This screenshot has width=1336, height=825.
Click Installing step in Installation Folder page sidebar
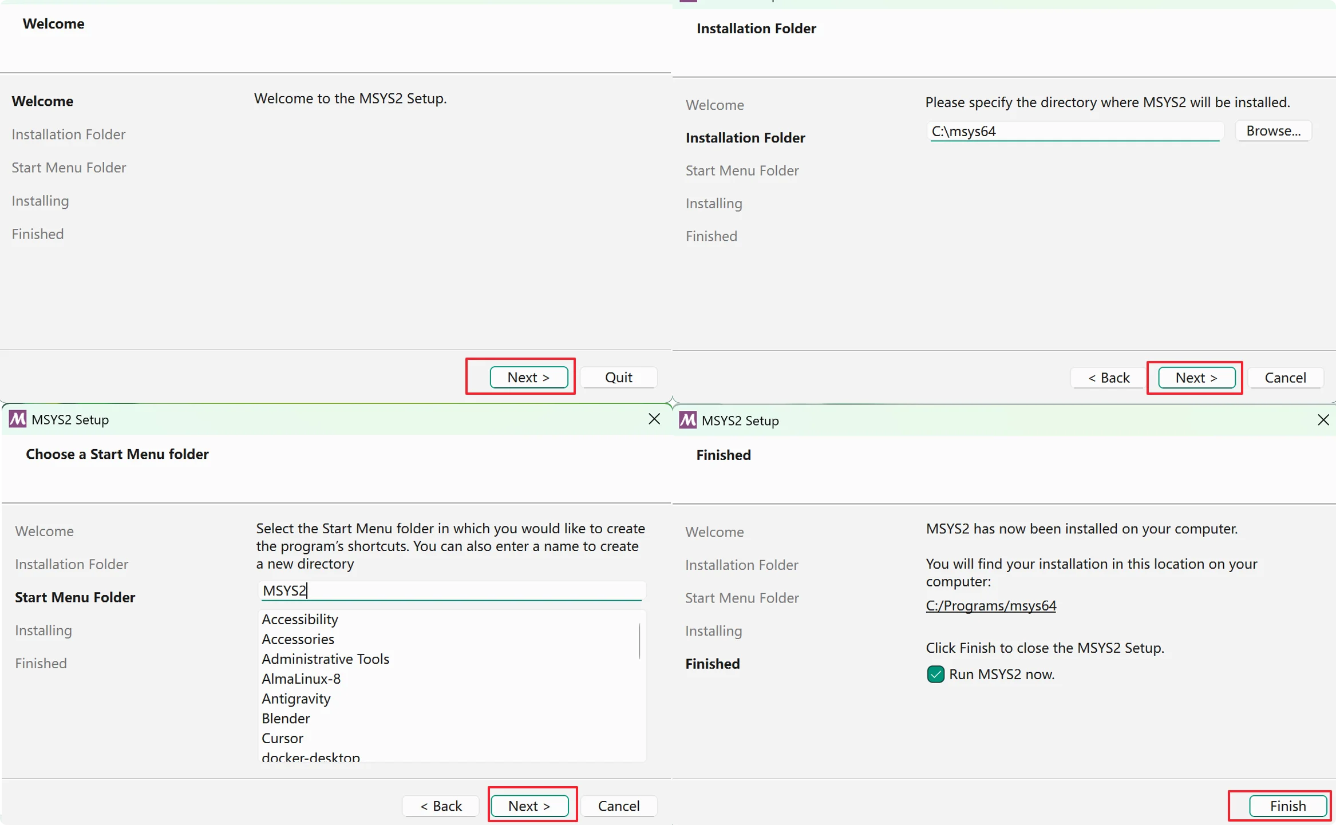714,204
